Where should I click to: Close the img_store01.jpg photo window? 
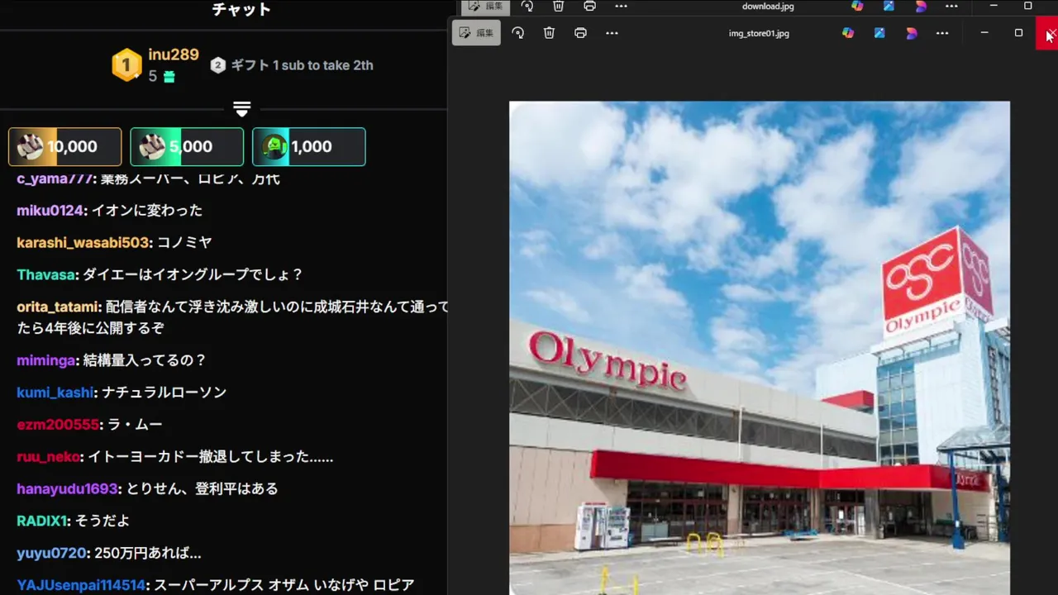(x=1048, y=34)
